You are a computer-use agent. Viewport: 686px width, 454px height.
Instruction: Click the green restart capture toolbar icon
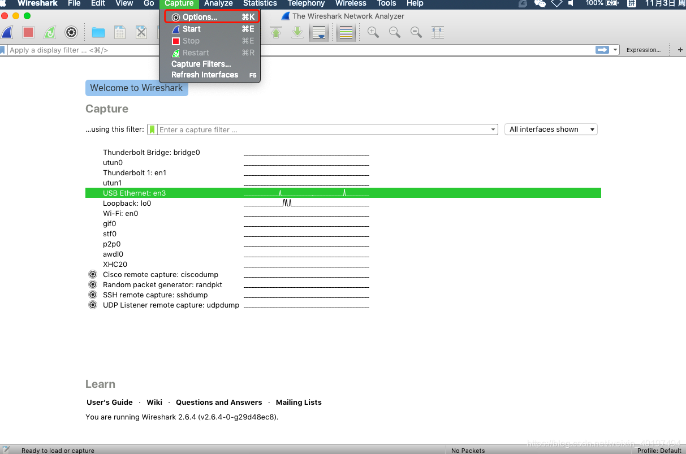point(50,32)
